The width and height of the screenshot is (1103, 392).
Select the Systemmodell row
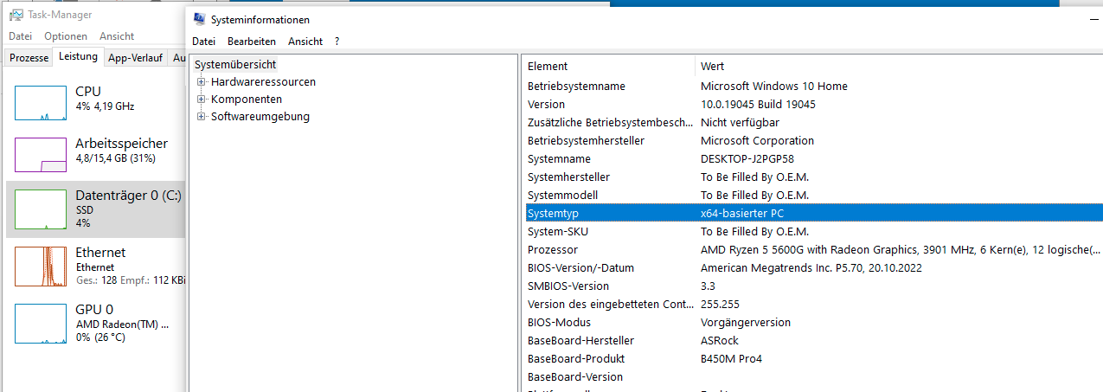pos(813,195)
